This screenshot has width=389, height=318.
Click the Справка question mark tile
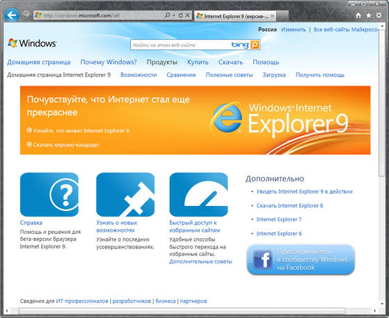pos(49,194)
